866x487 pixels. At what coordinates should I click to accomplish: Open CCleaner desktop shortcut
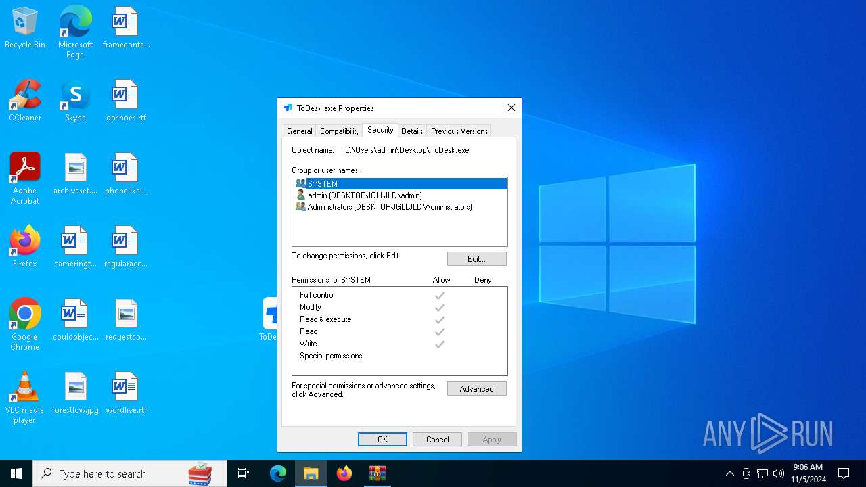click(25, 101)
